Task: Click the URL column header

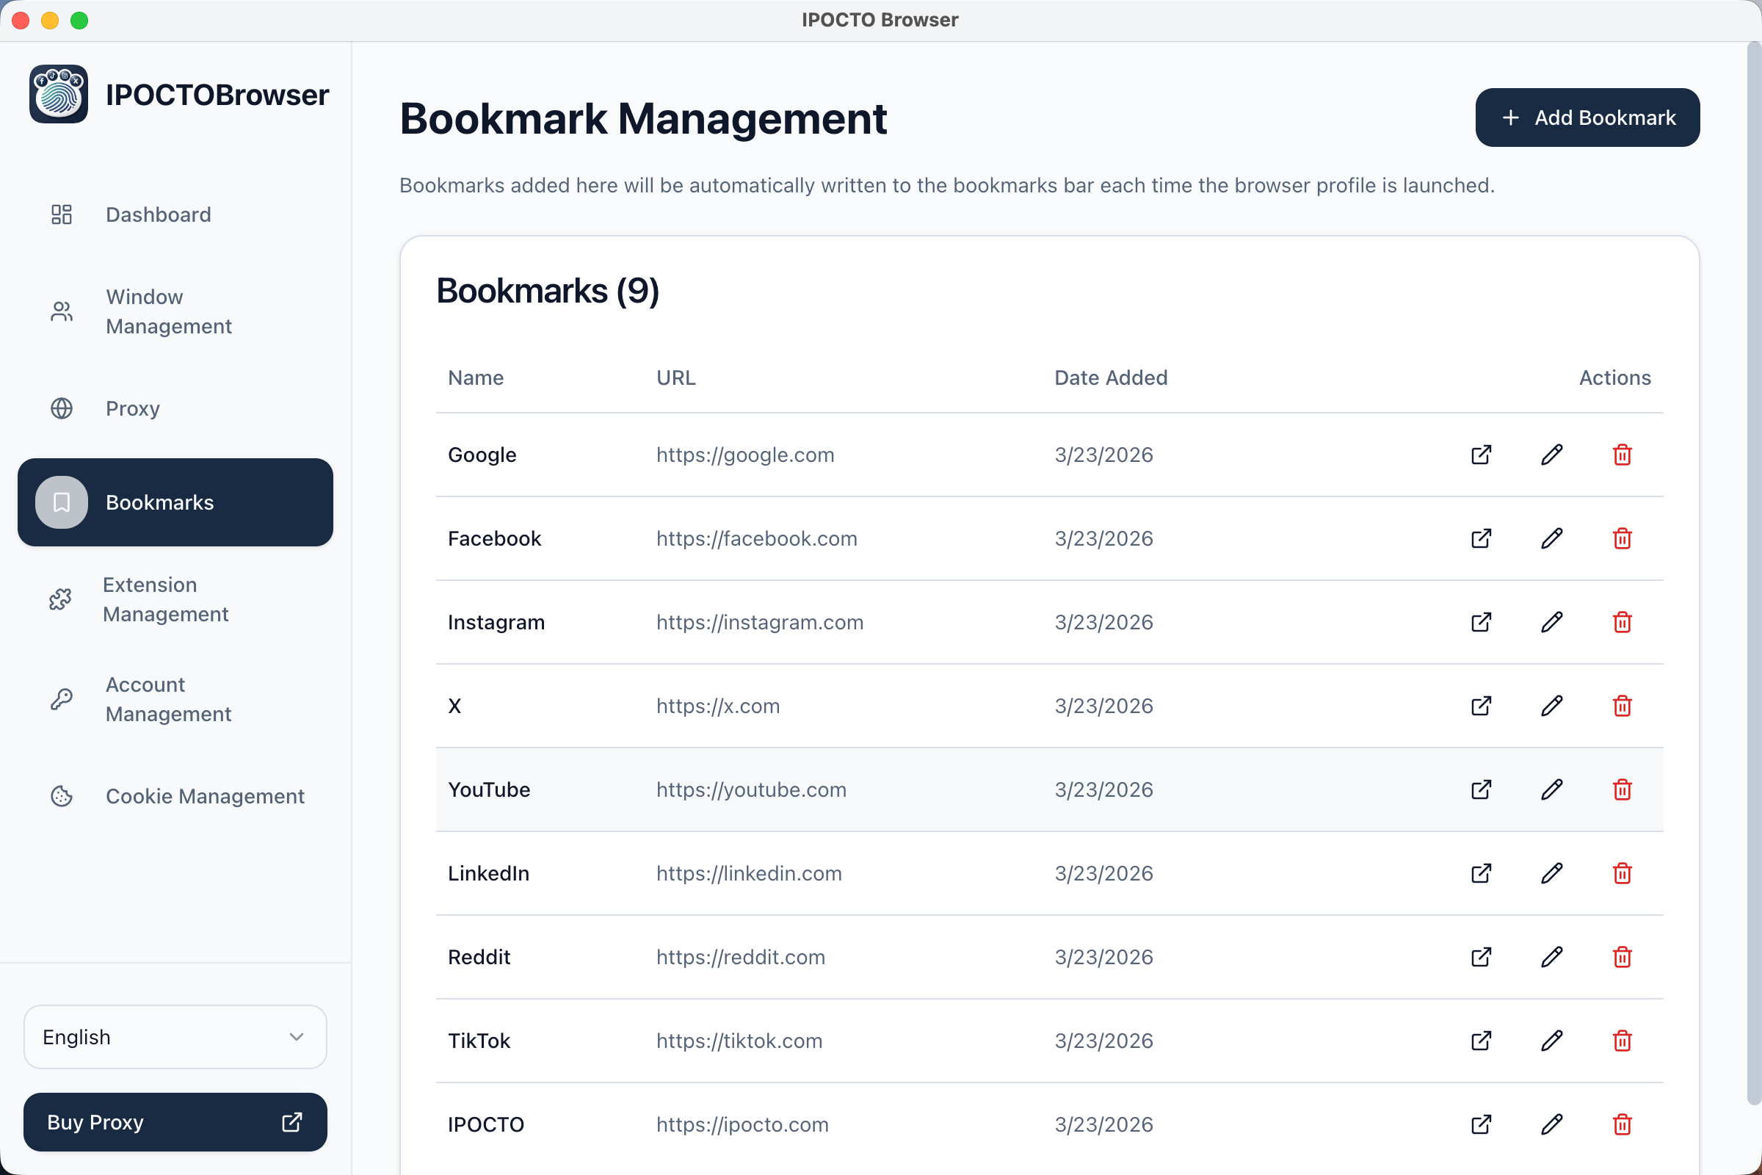Action: (676, 377)
